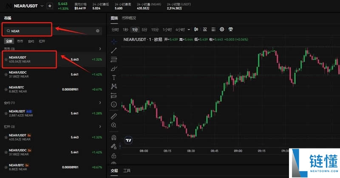The image size is (340, 178).
Task: Star the NEAR/BTC 3x margin row
Action: pos(6,167)
